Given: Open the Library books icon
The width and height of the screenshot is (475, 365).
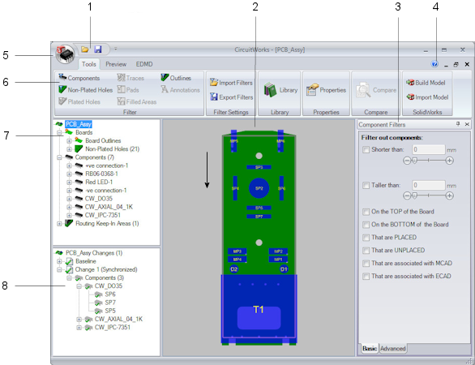Looking at the screenshot, I should [270, 90].
